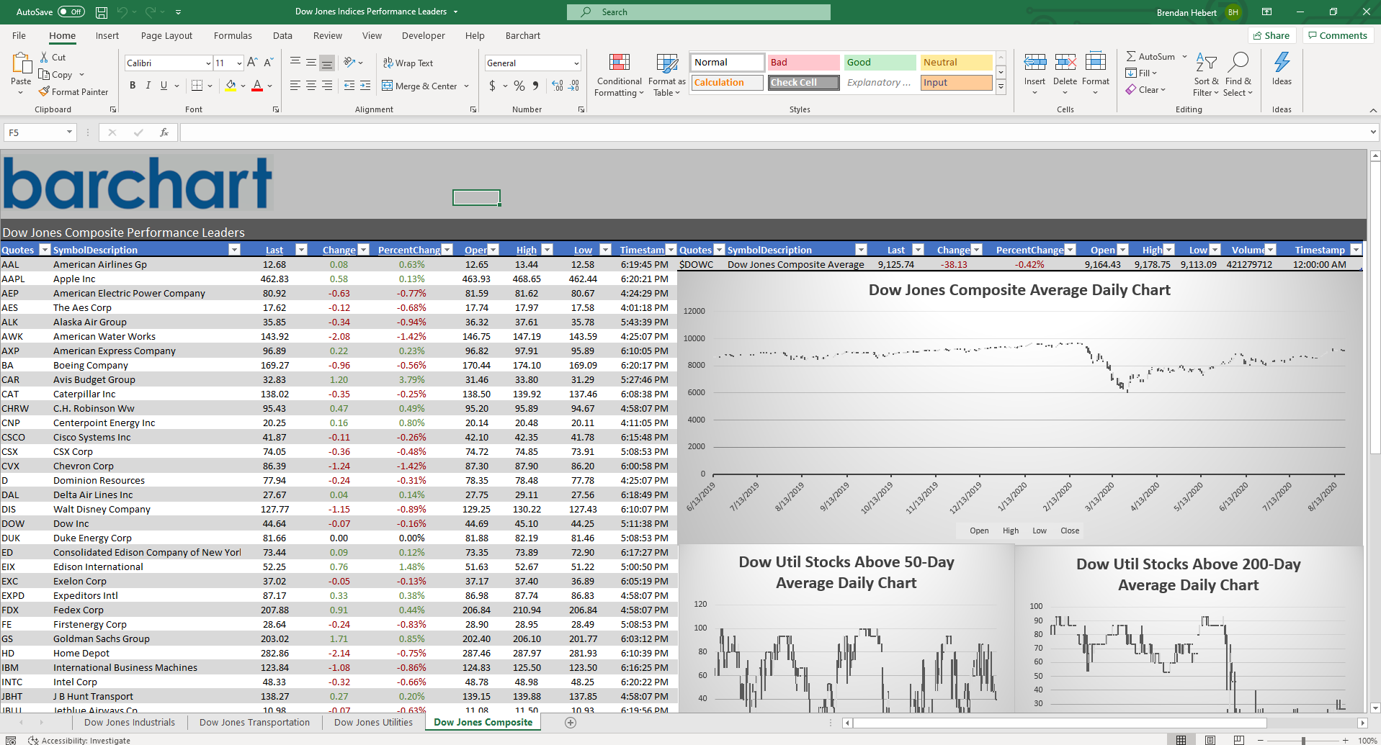This screenshot has height=745, width=1381.
Task: Toggle Bottom Align button
Action: [x=327, y=63]
